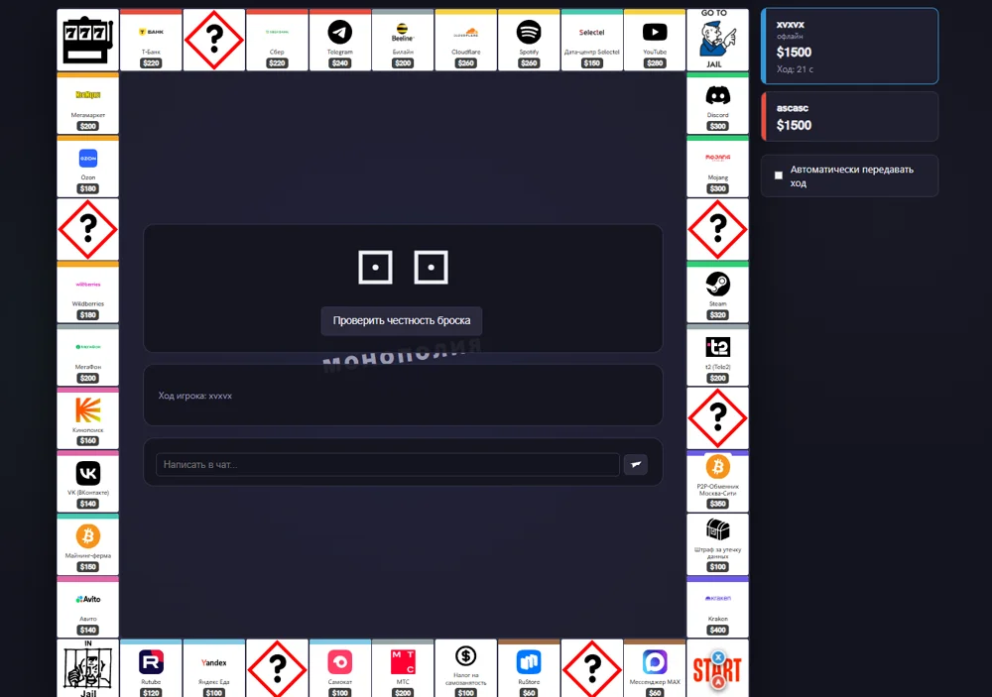Click the START corner tile
This screenshot has width=992, height=697.
click(717, 668)
